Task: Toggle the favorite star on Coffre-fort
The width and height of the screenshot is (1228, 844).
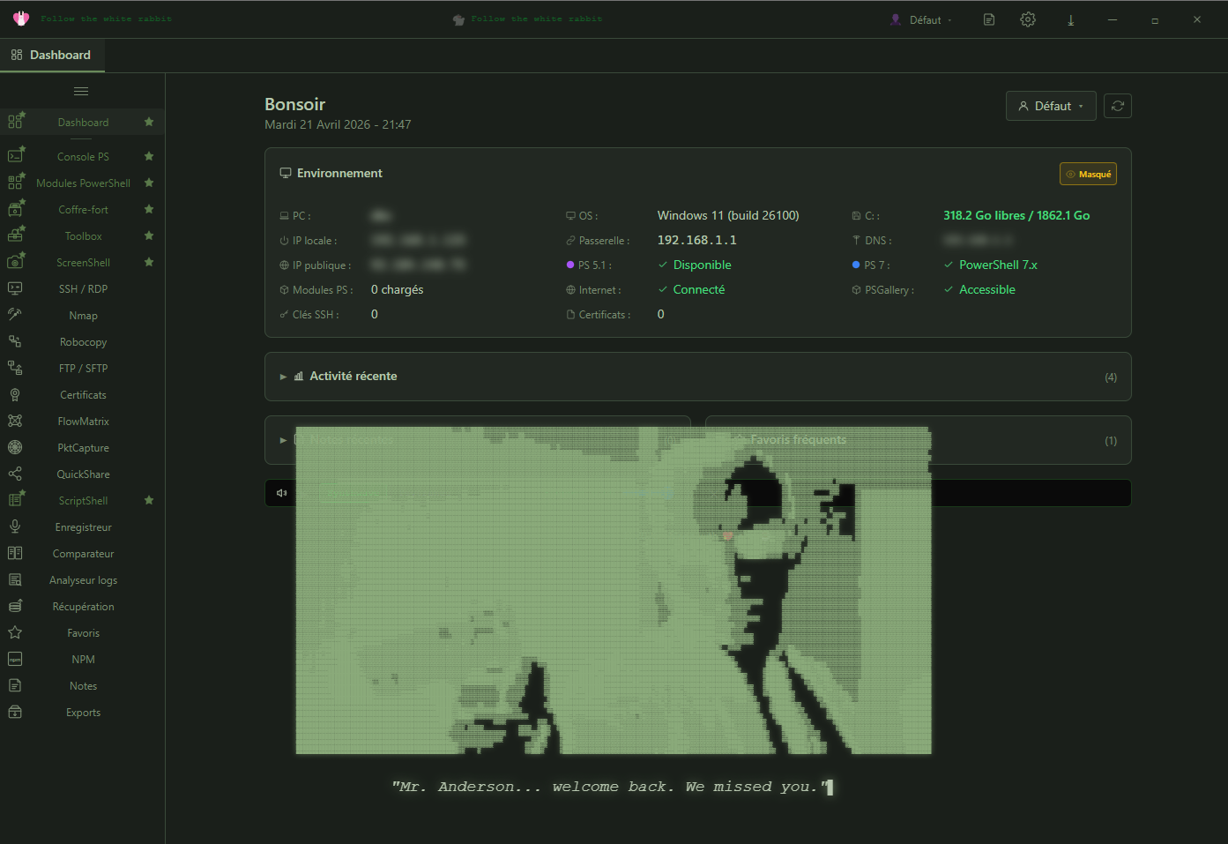Action: click(149, 210)
